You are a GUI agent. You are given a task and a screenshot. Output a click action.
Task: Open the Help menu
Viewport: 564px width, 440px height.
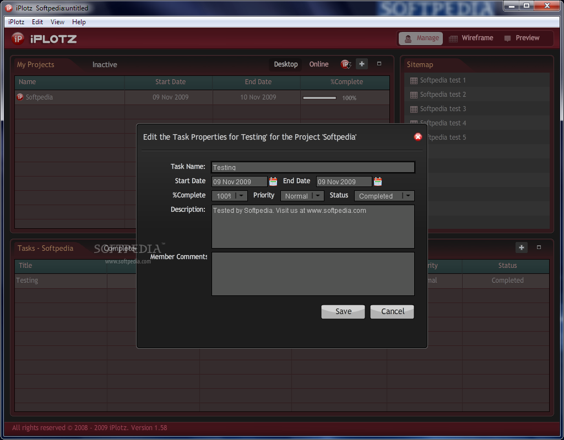pos(79,22)
